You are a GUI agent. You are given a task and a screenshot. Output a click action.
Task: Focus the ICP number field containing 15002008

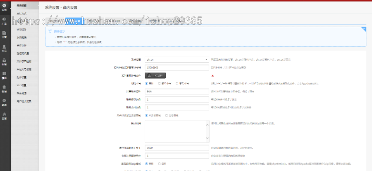(177, 68)
